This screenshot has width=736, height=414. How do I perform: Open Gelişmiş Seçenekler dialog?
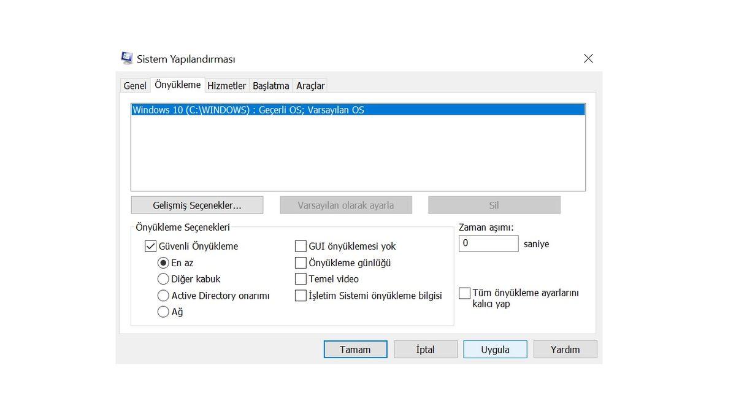point(197,205)
